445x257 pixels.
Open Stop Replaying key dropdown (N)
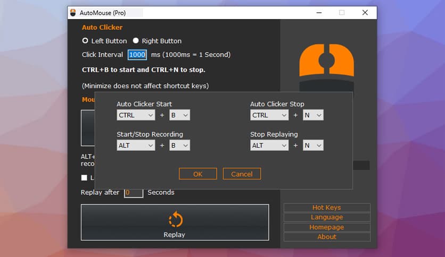tap(313, 145)
